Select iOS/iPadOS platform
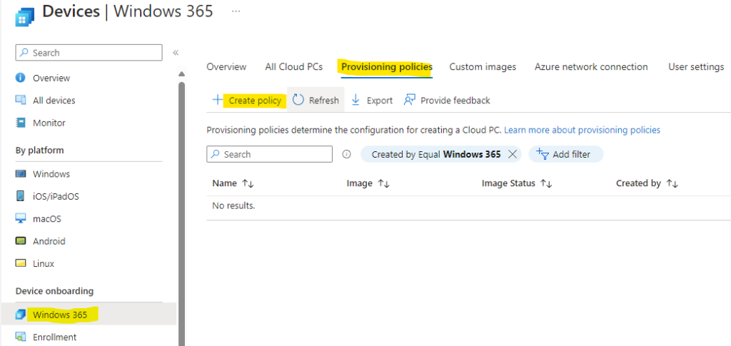 click(x=56, y=196)
